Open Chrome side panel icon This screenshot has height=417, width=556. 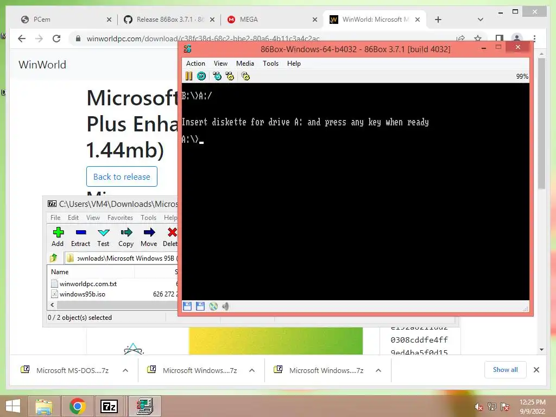click(500, 39)
